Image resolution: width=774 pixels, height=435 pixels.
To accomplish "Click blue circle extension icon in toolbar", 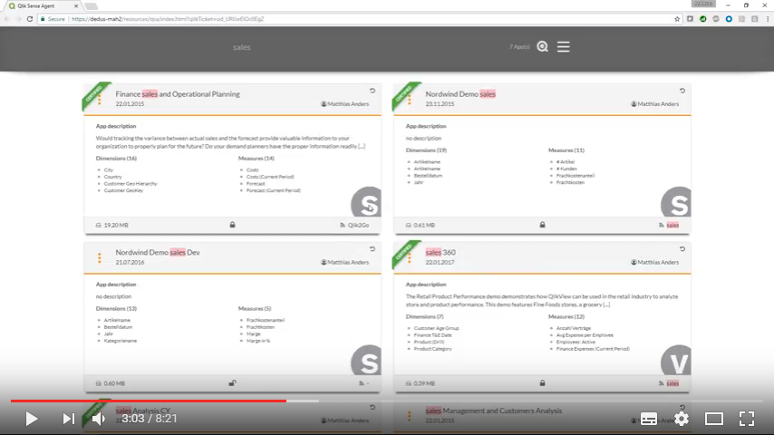I will tap(729, 19).
